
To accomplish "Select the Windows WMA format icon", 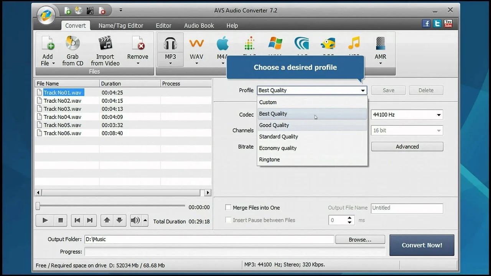I will [x=275, y=44].
